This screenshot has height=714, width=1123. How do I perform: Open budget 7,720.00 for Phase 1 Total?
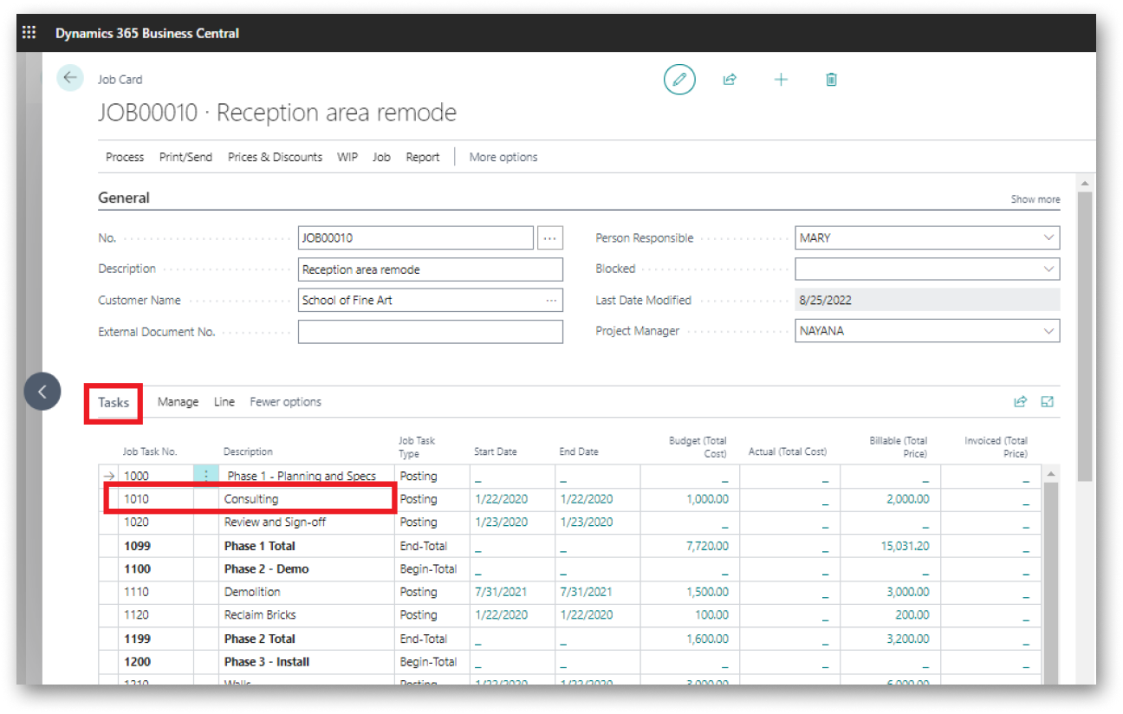coord(707,546)
